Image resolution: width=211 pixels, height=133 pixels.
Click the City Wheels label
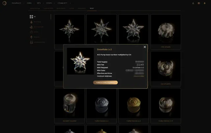pyautogui.click(x=166, y=47)
